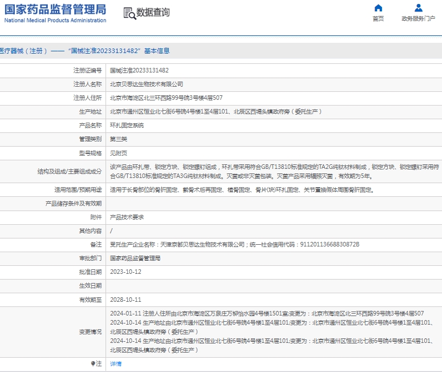Click the 其他内容 field label

pyautogui.click(x=90, y=231)
